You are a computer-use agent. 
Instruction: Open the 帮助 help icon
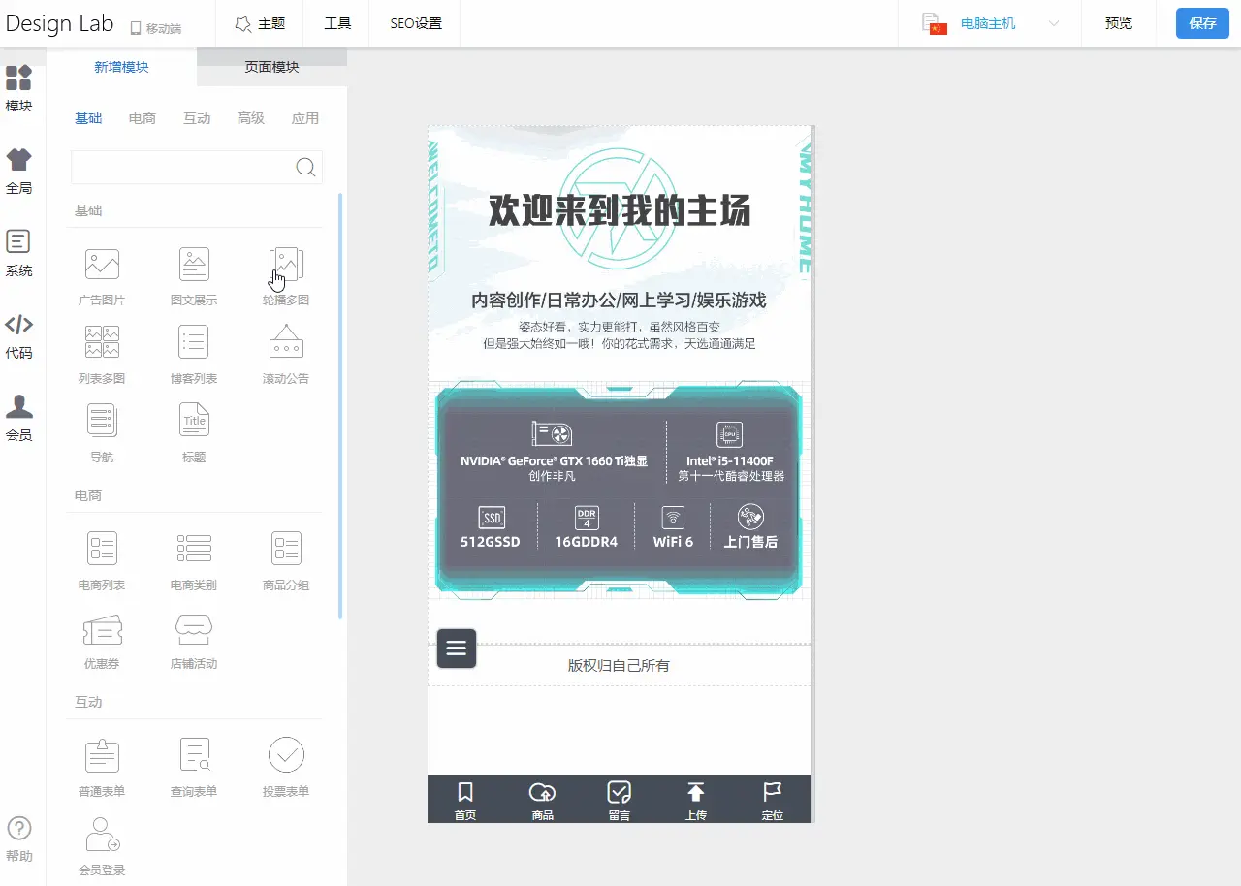pyautogui.click(x=19, y=838)
